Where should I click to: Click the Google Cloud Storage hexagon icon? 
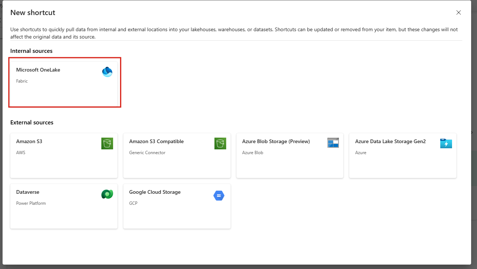(219, 196)
